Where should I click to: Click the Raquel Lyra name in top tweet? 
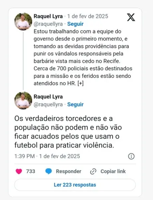tap(48, 16)
